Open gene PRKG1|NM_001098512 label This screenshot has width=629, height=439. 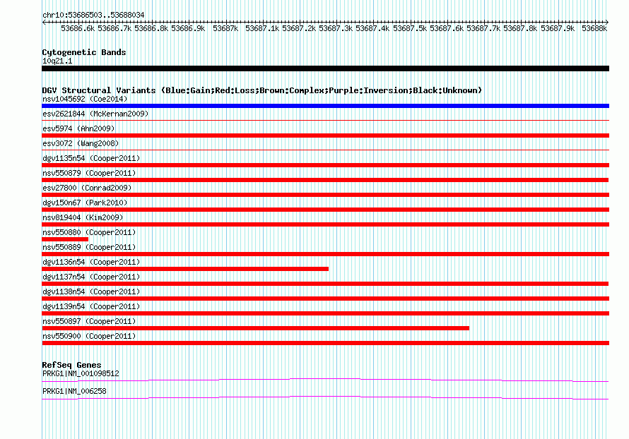click(x=81, y=373)
